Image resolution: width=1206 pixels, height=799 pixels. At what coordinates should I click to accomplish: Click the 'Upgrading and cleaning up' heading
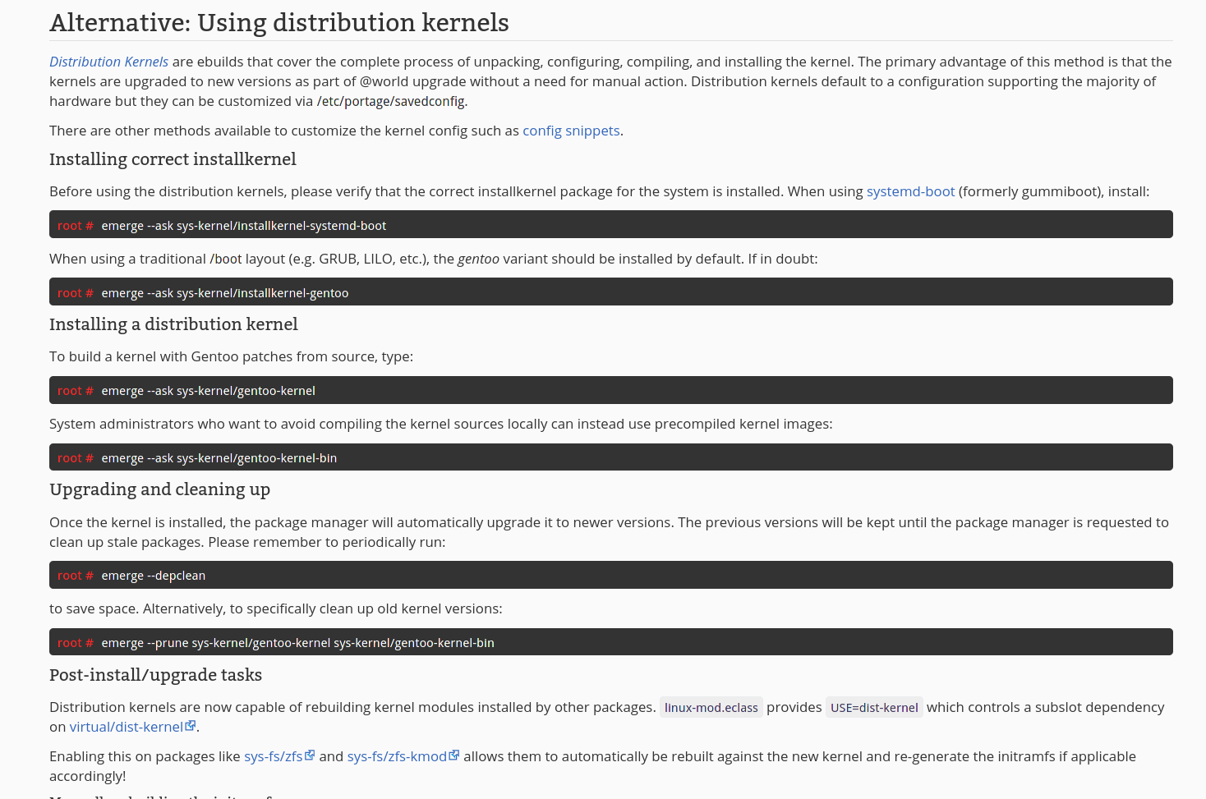[x=159, y=489]
